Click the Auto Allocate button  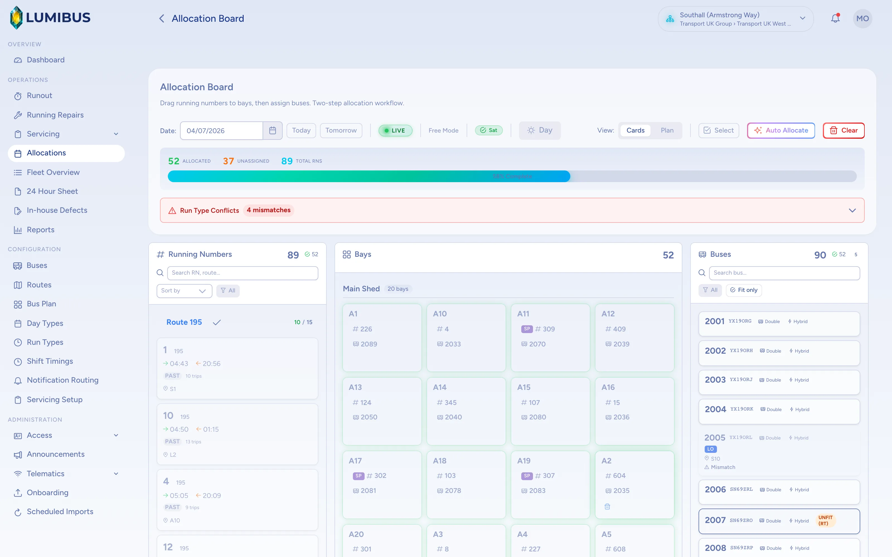pos(781,130)
